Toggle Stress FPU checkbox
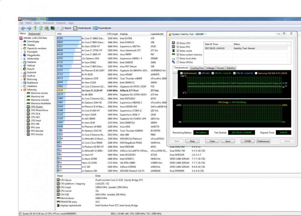 point(178,47)
